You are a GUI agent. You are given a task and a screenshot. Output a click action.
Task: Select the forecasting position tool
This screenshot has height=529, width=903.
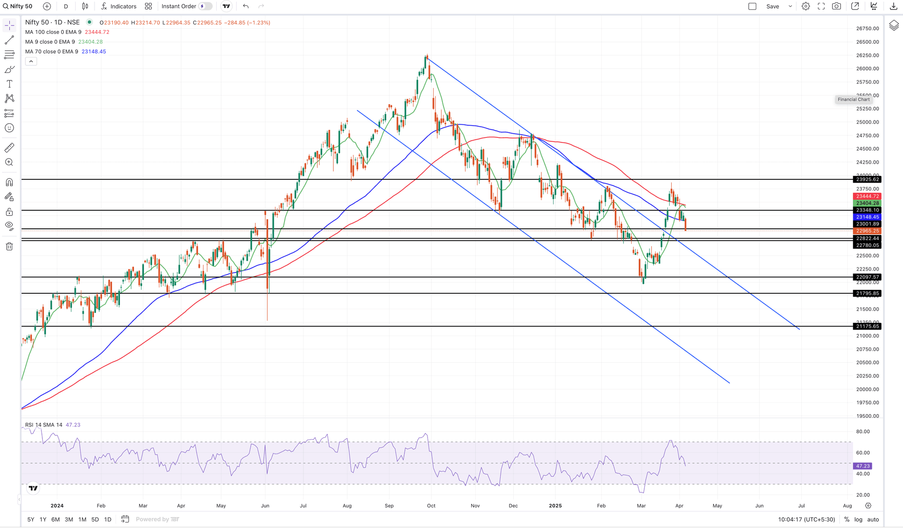pyautogui.click(x=9, y=113)
